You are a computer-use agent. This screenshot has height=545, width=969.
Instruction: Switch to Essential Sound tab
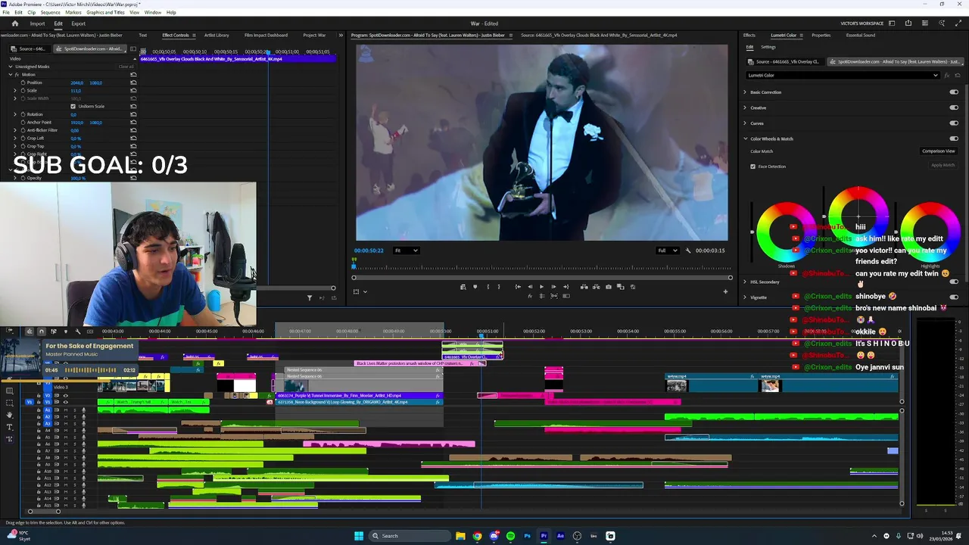tap(861, 35)
